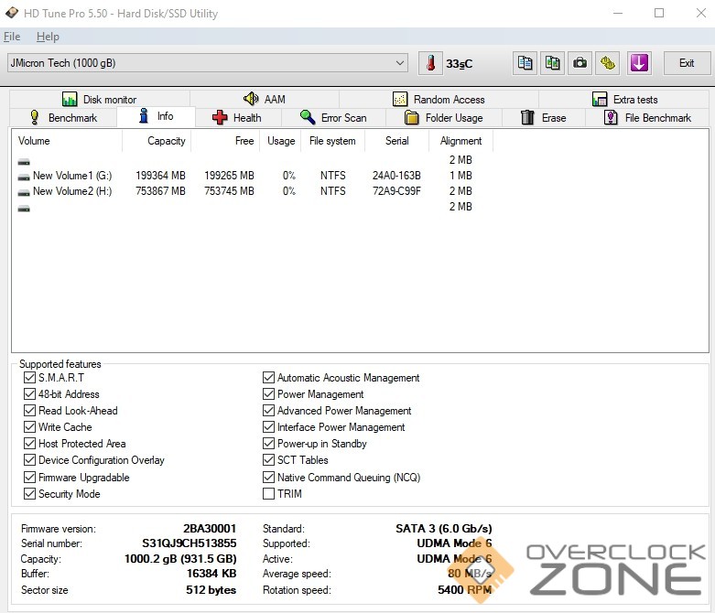Toggle the Native Command Queuing (NCQ) checkbox
The image size is (715, 613).
tap(268, 477)
